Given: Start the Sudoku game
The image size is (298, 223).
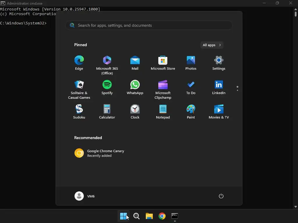Looking at the screenshot, I should [79, 112].
